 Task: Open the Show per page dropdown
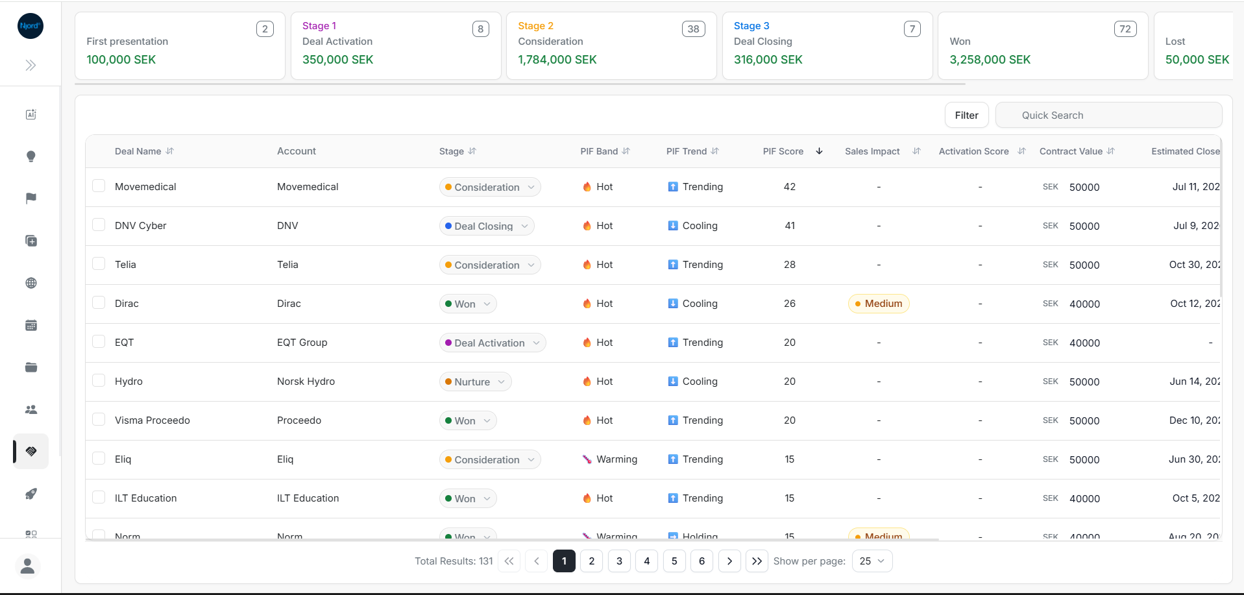click(x=872, y=561)
